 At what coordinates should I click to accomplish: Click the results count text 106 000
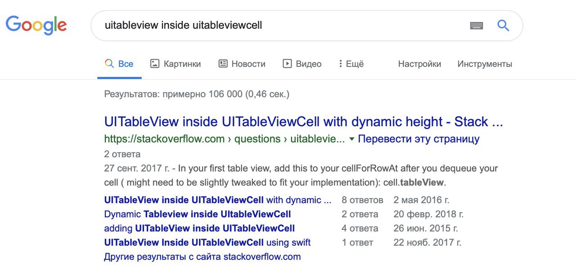[x=197, y=94]
